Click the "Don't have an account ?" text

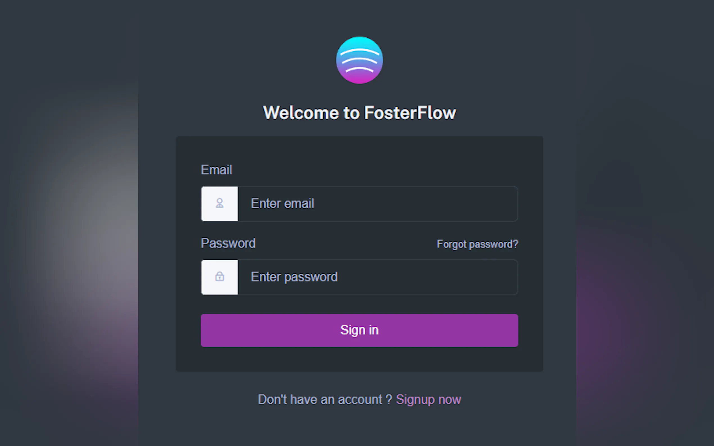click(325, 399)
